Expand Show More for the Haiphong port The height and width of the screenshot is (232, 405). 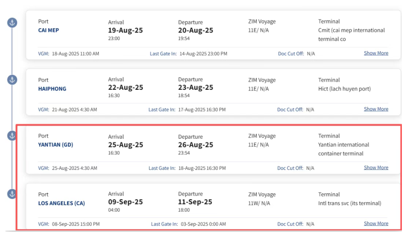pos(376,109)
